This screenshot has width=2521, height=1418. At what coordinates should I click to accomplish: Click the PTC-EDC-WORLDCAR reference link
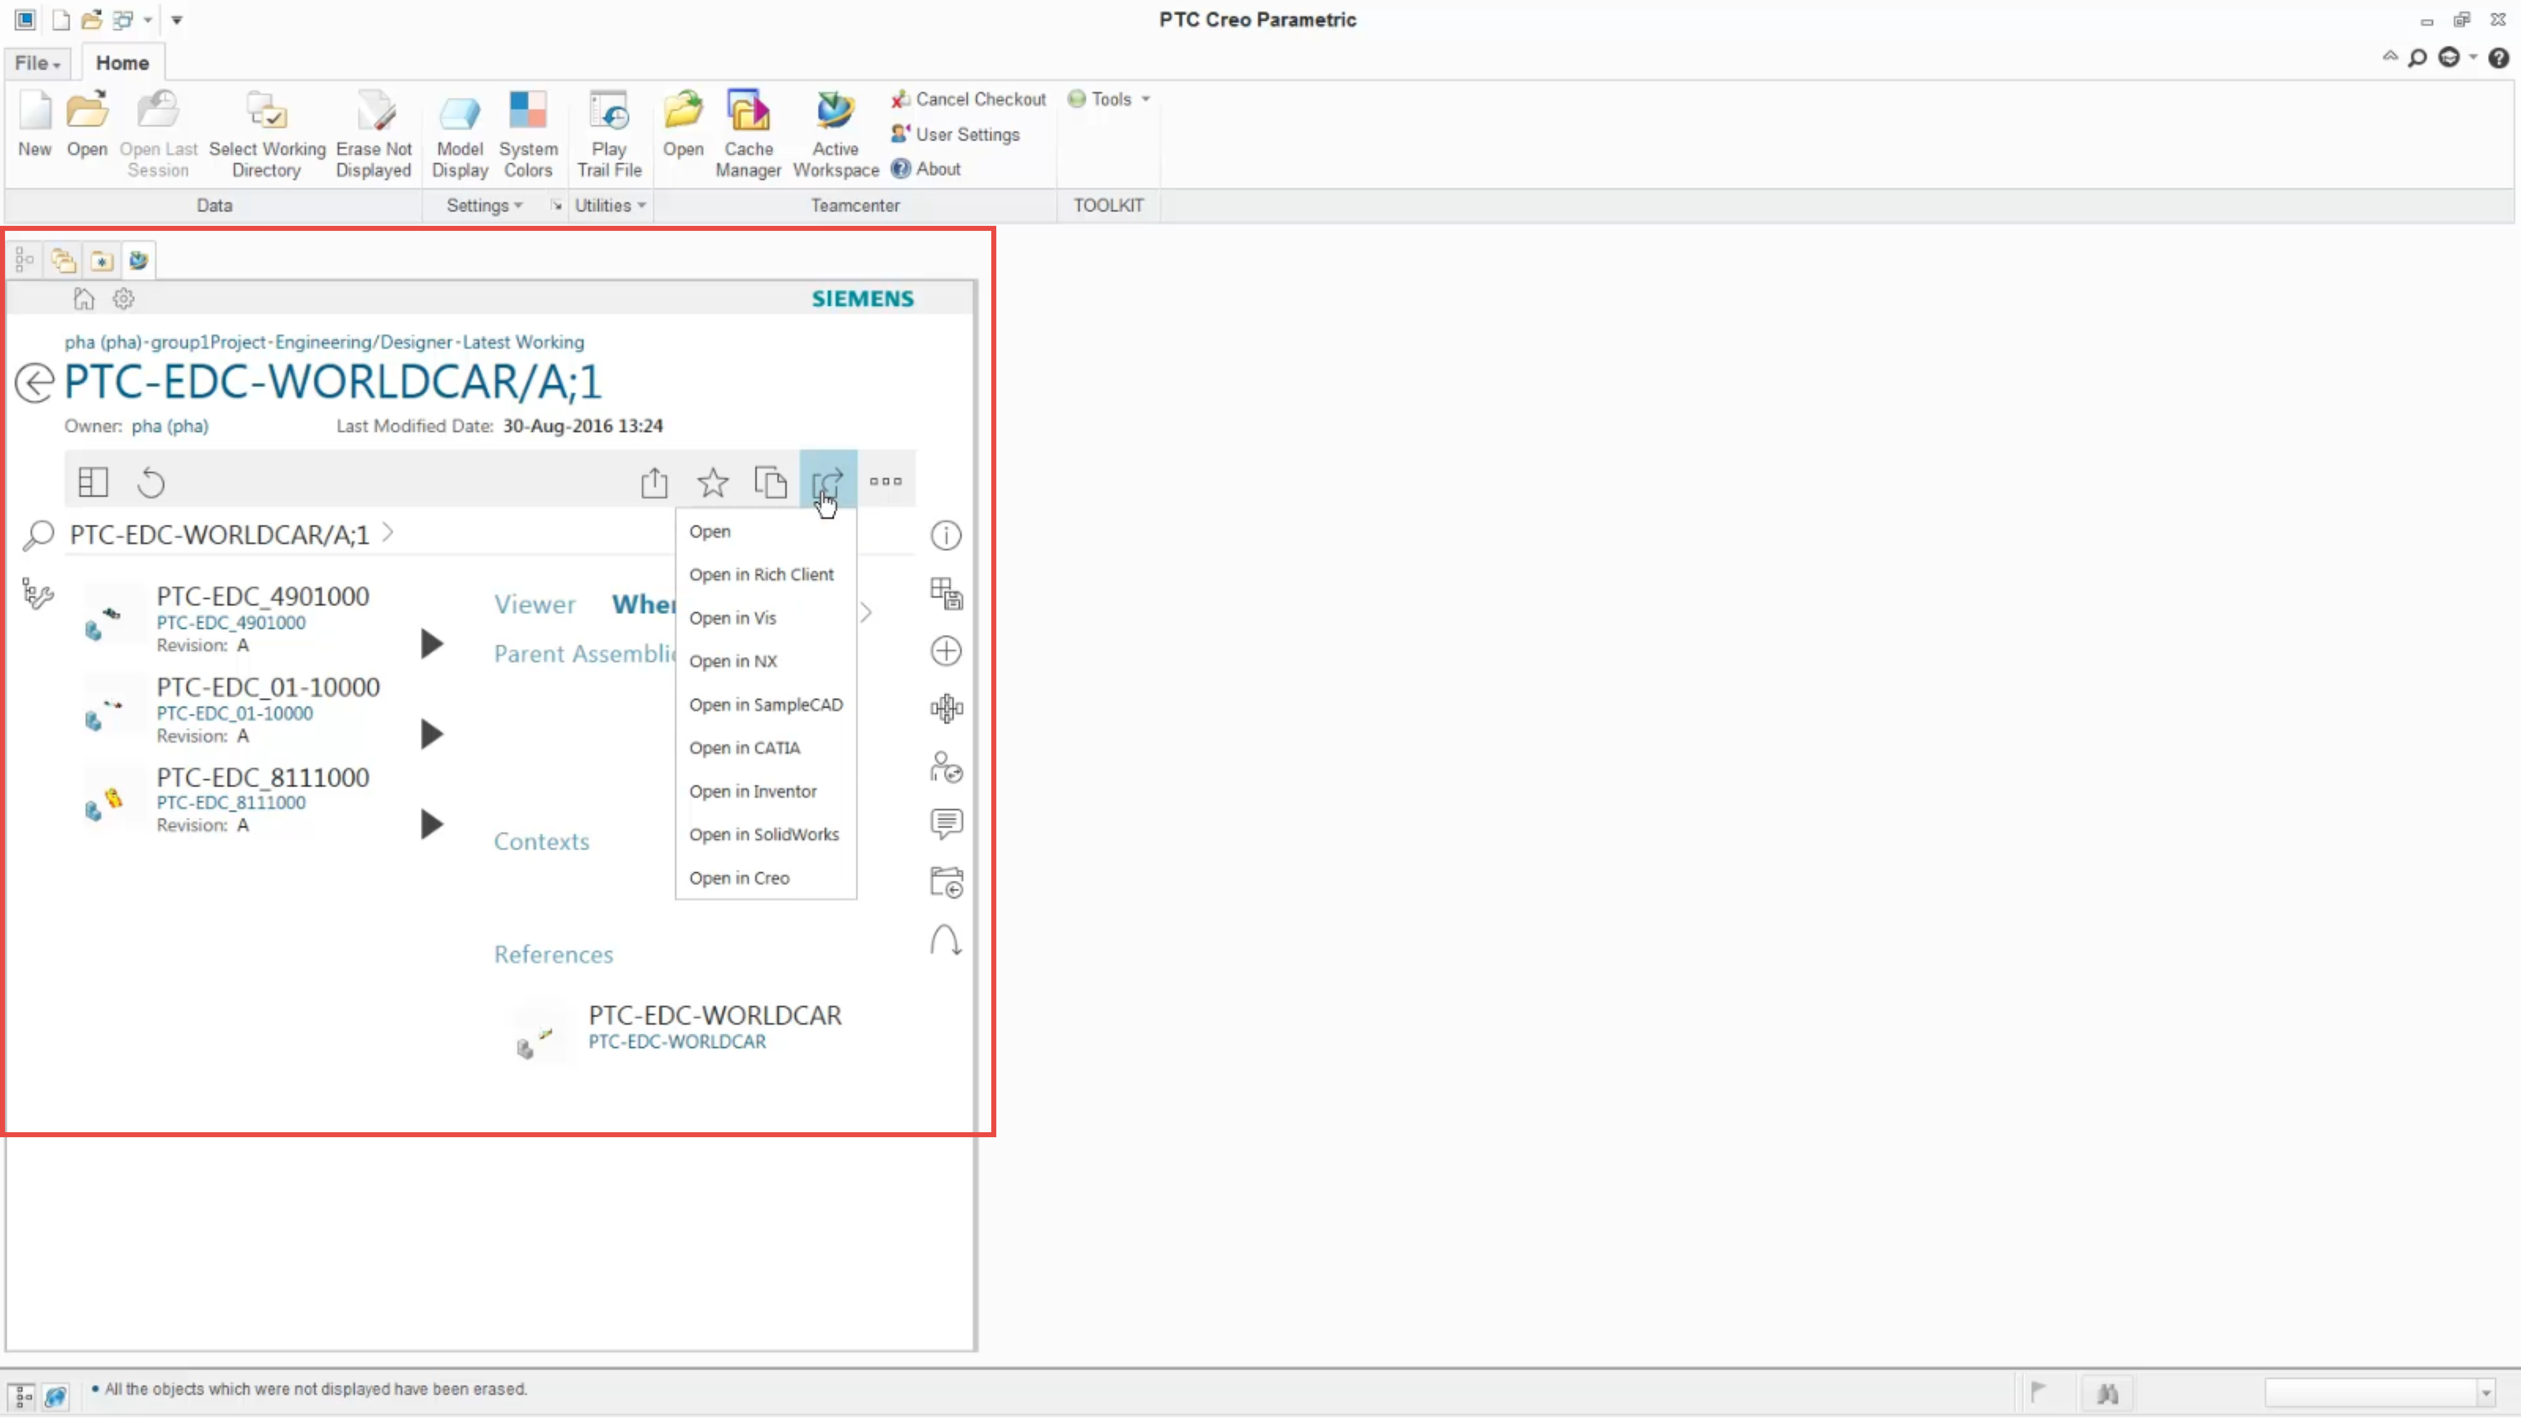tap(677, 1042)
